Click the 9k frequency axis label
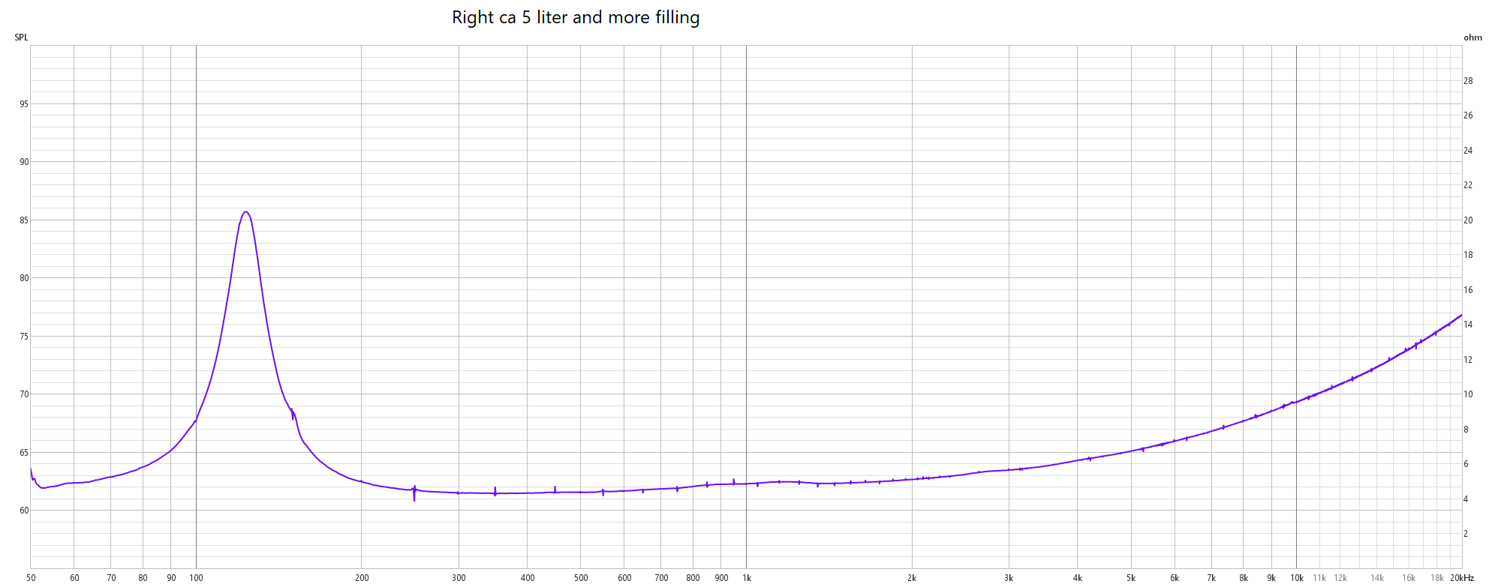1501x587 pixels. pos(1271,578)
